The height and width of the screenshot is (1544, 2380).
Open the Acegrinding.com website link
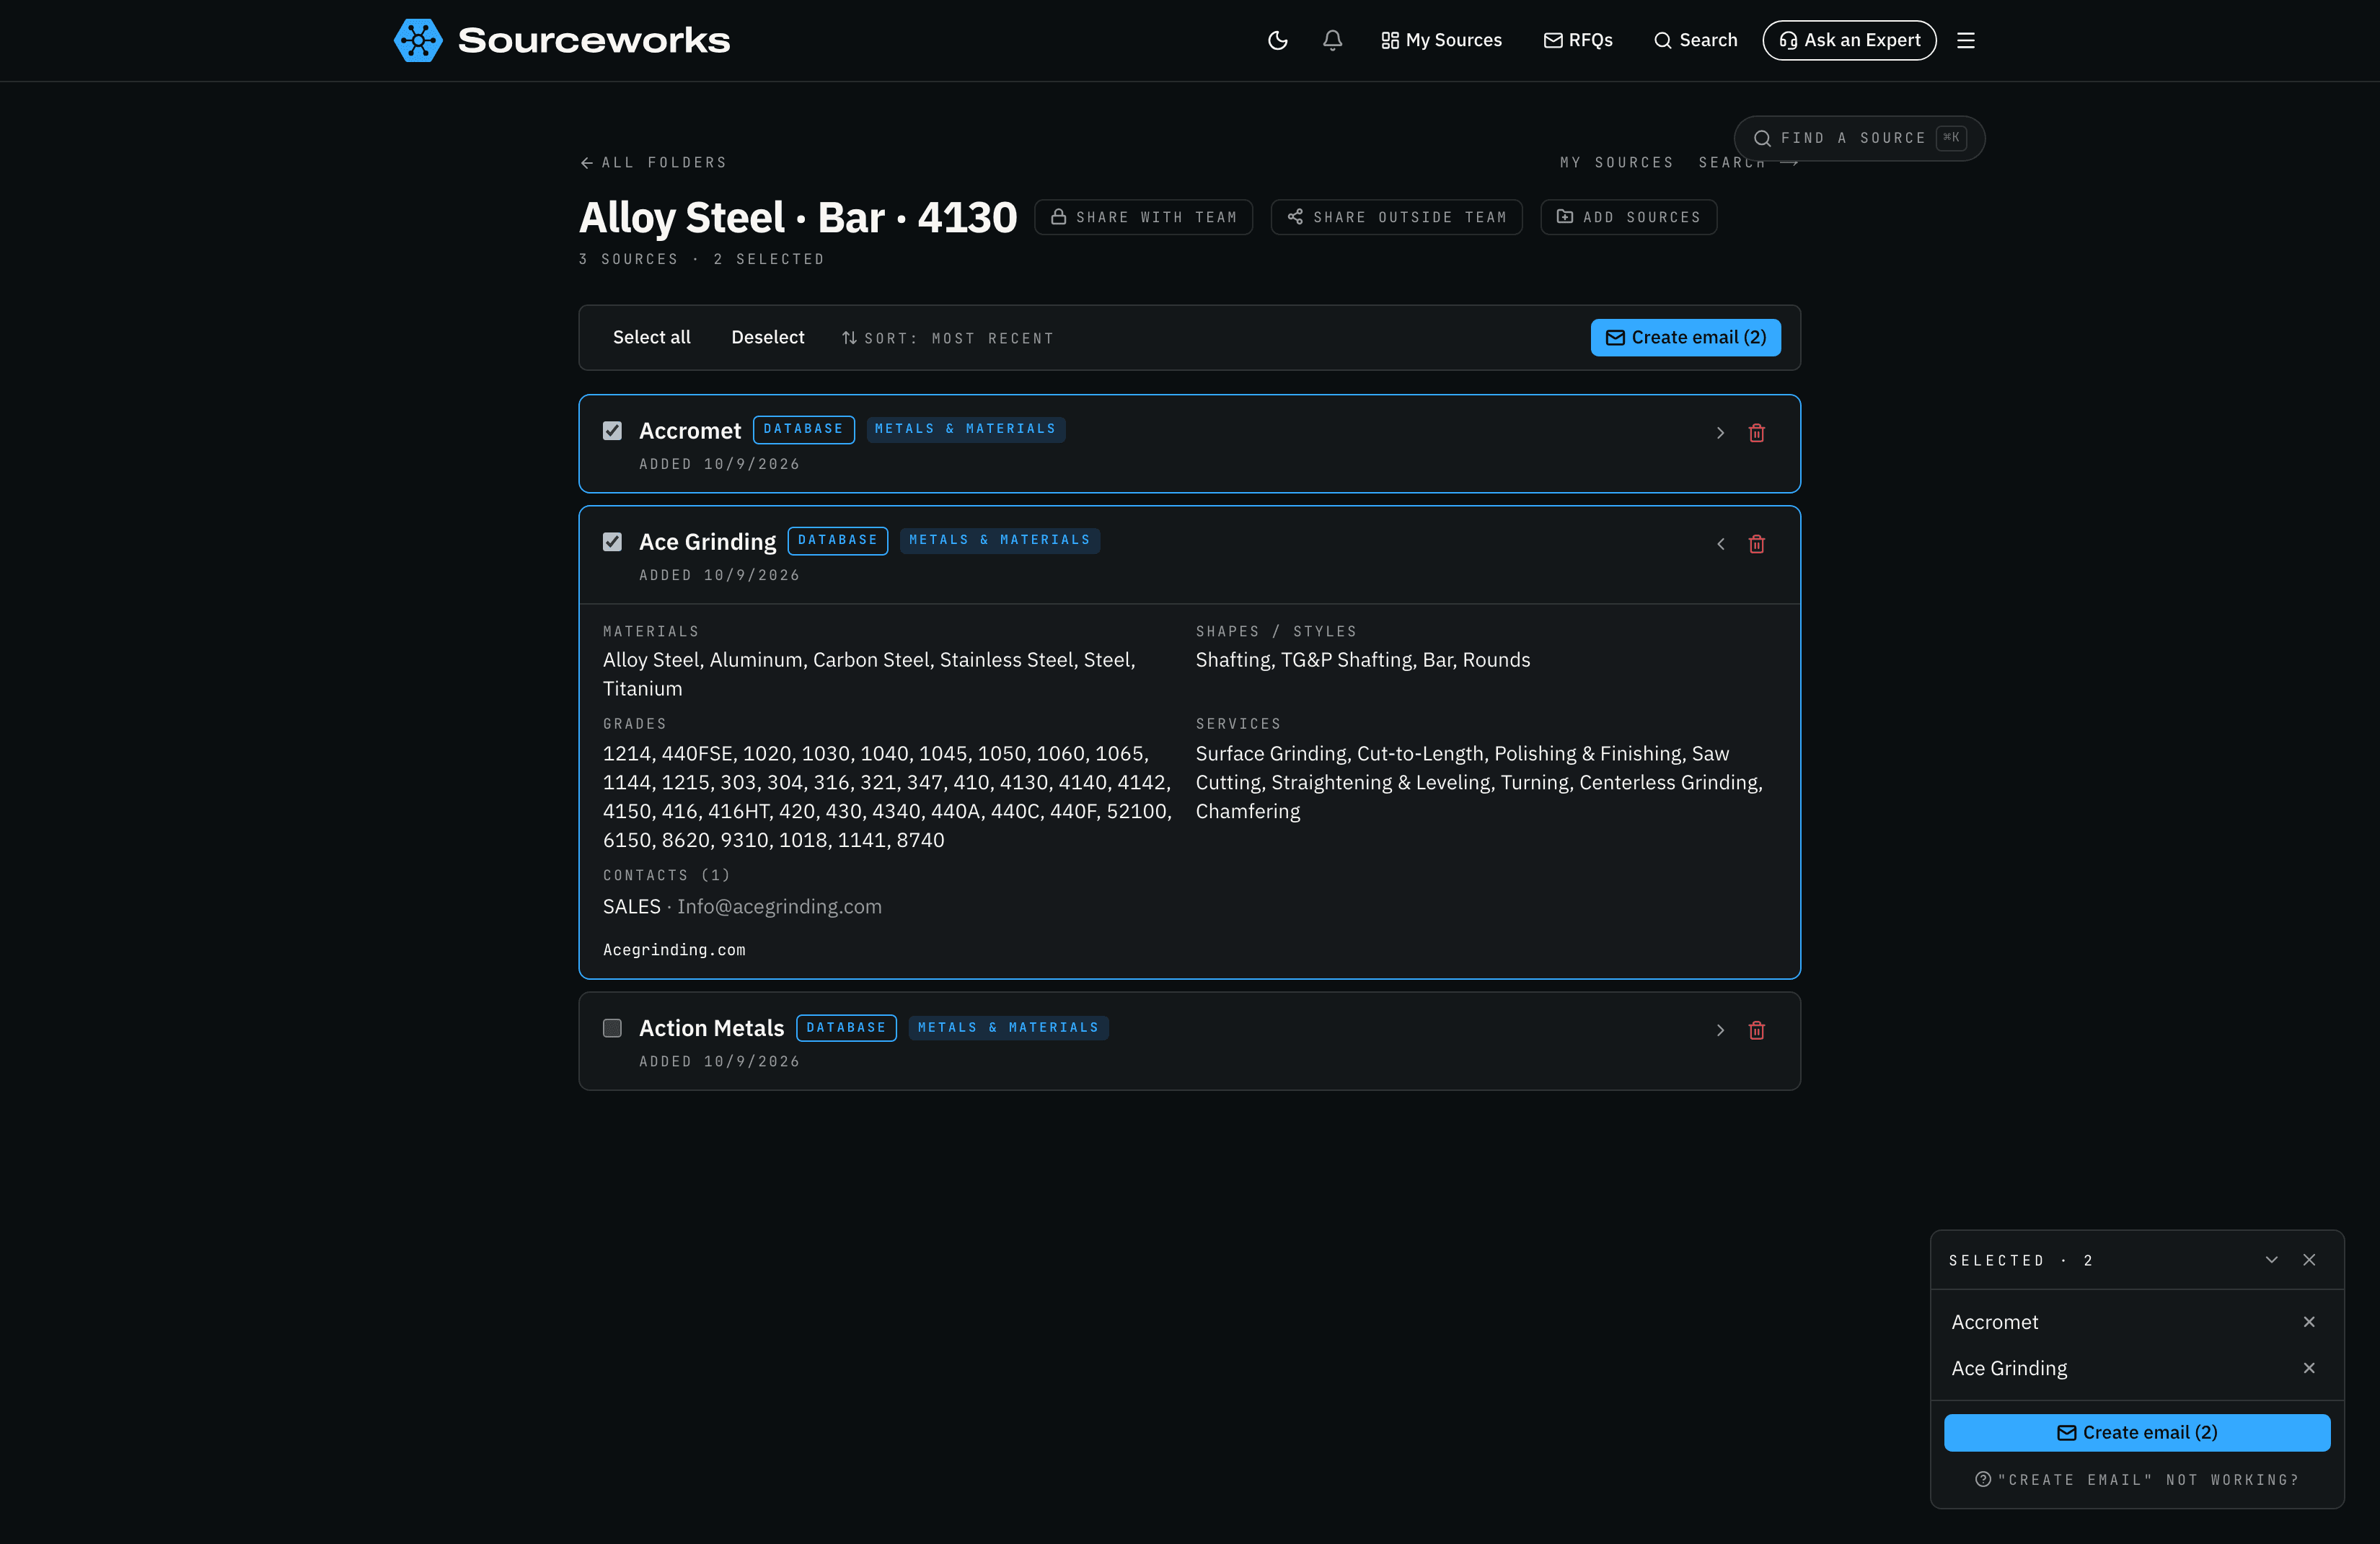pyautogui.click(x=674, y=949)
